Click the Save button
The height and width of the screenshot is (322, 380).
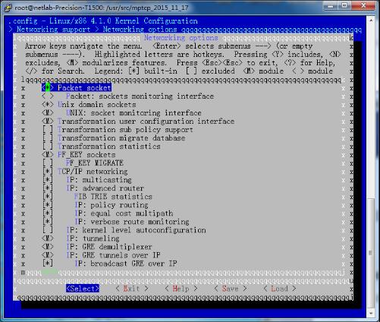(x=230, y=289)
